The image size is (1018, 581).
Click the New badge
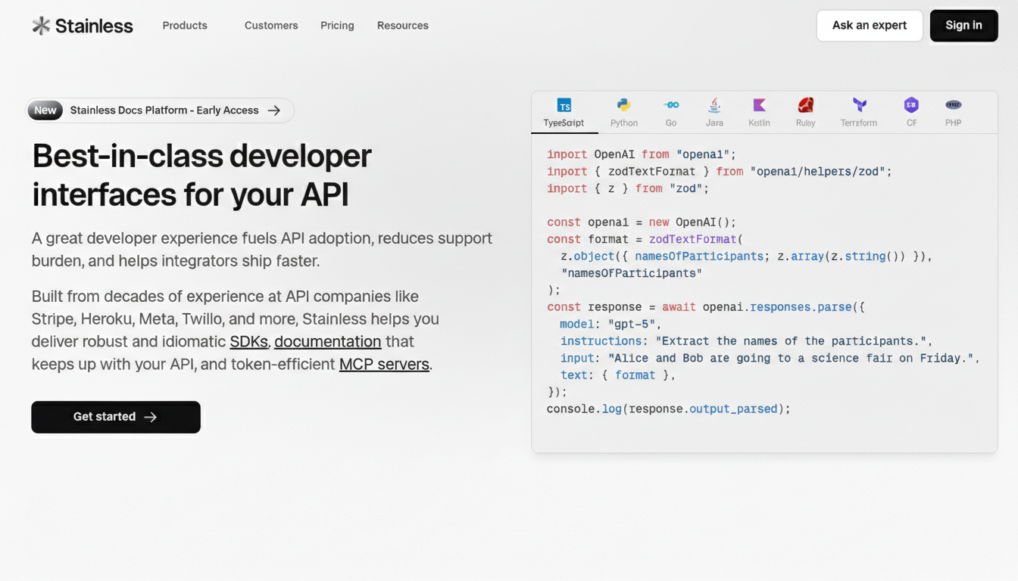tap(45, 110)
